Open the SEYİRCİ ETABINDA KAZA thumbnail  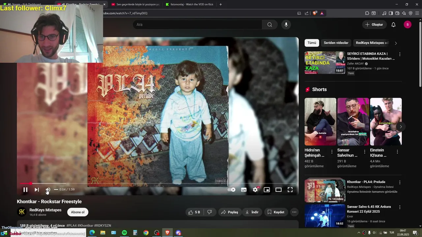click(325, 63)
